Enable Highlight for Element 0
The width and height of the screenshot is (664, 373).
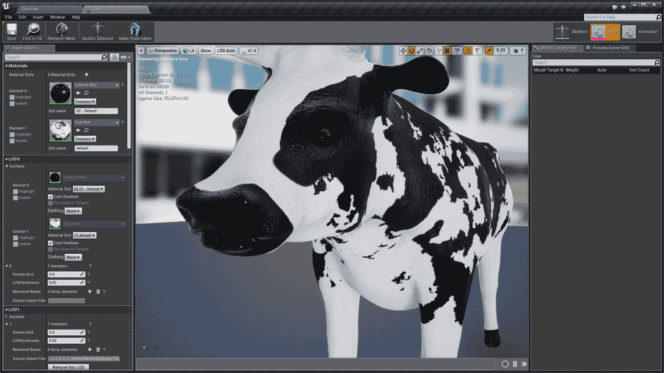[12, 97]
